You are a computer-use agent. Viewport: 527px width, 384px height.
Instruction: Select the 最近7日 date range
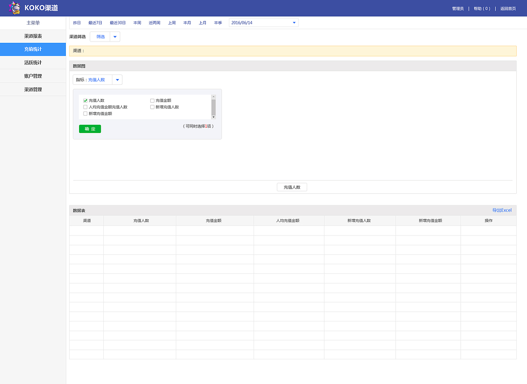tap(95, 23)
